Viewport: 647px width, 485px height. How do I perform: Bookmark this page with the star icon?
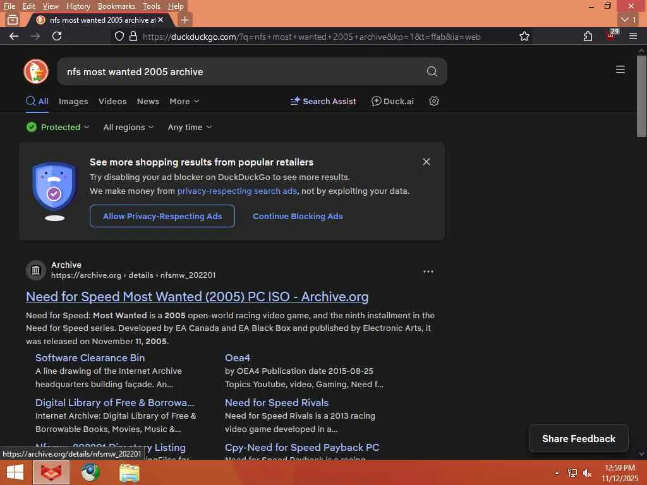coord(524,36)
